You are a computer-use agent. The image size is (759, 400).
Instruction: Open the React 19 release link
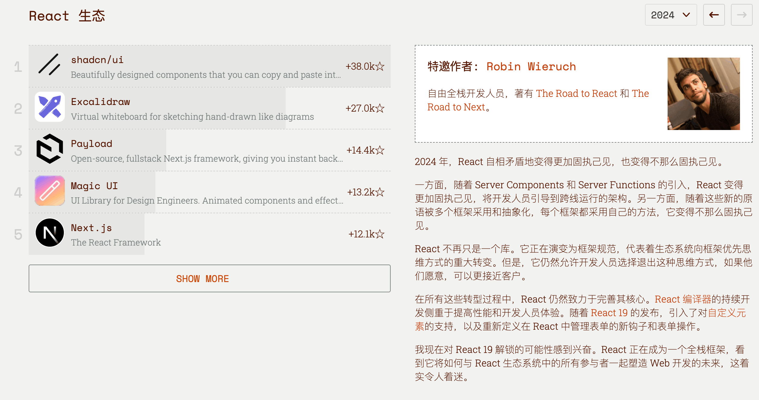coord(609,313)
